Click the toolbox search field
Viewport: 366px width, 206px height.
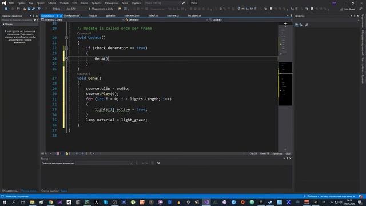click(17, 20)
